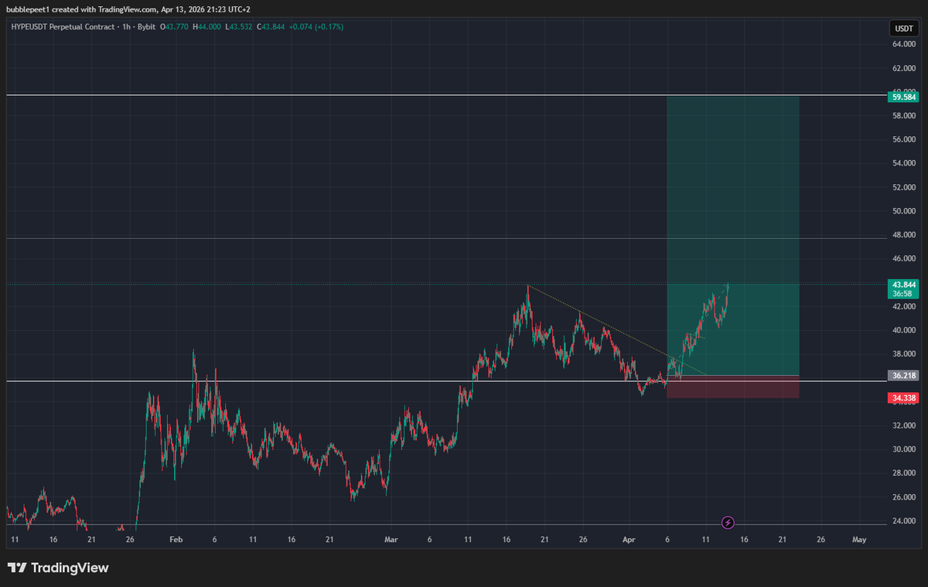
Task: Click the Mar label on the time axis
Action: [x=390, y=539]
